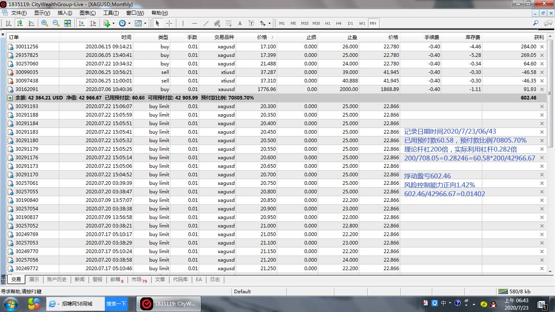Expand the arrows tool dropdown

[269, 23]
